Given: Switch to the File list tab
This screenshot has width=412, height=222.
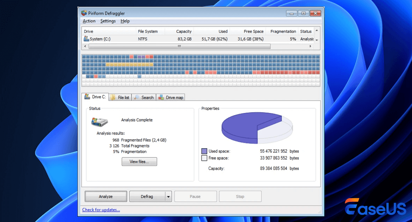Looking at the screenshot, I should tap(120, 97).
